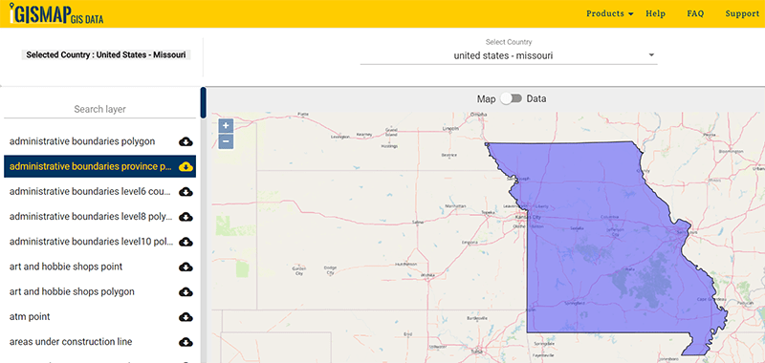Download atm point layer
The image size is (765, 363).
(186, 317)
